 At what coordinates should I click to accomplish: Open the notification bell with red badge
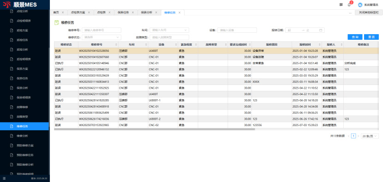[349, 5]
